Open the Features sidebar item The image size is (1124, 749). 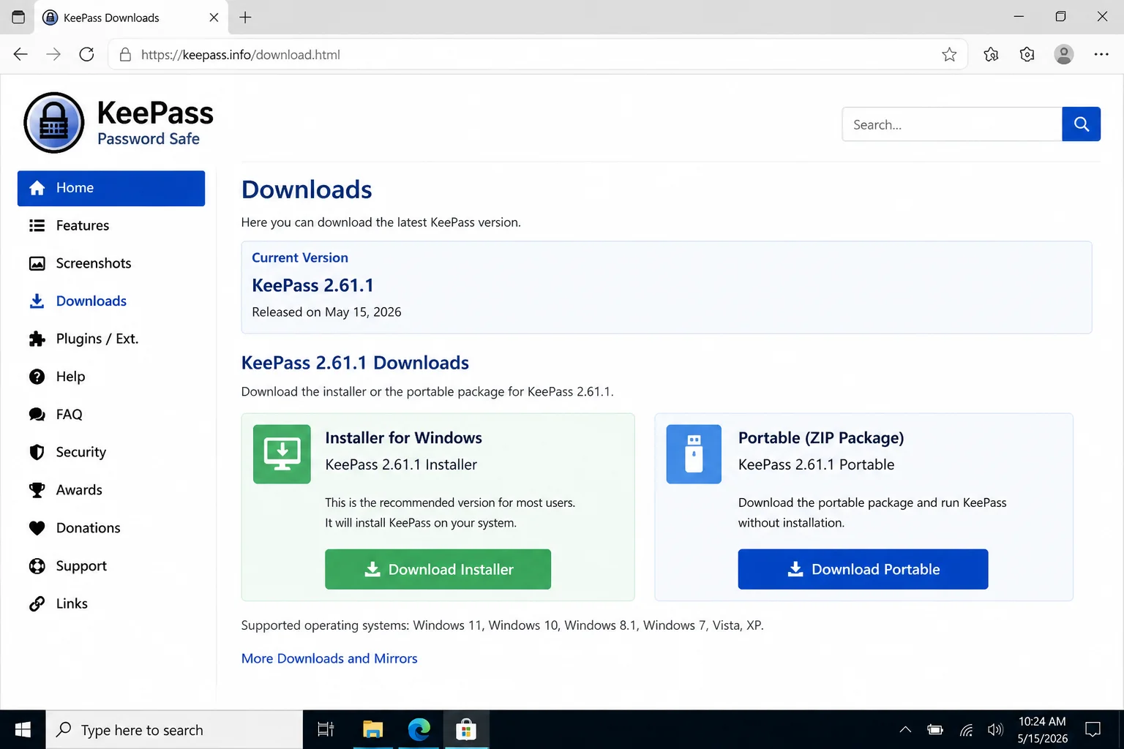point(111,225)
